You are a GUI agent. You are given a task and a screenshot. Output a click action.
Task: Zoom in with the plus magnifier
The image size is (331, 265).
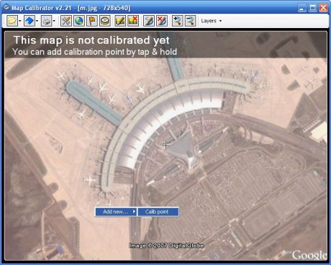[x=177, y=21]
